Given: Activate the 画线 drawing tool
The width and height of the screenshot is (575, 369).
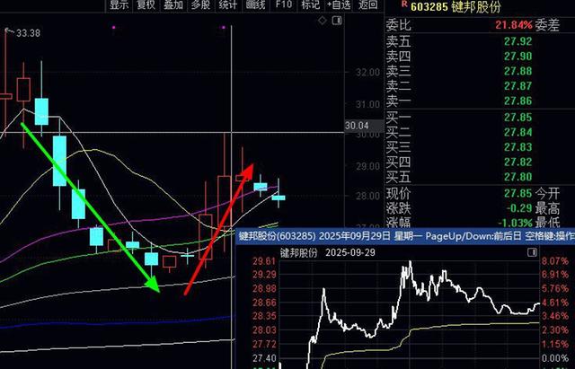Looking at the screenshot, I should (x=255, y=4).
